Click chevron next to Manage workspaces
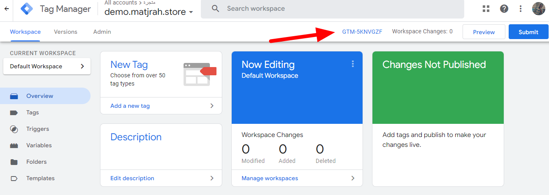The width and height of the screenshot is (549, 195). click(x=353, y=178)
